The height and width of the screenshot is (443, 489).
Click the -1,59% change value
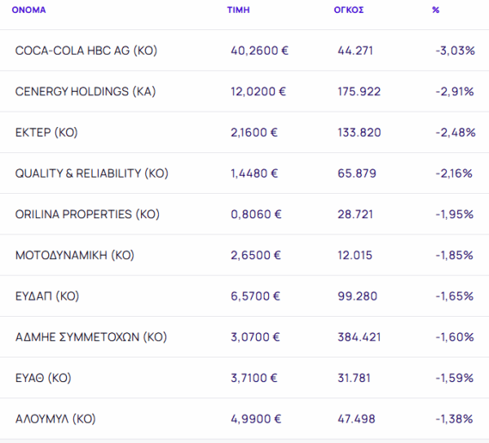pos(455,378)
